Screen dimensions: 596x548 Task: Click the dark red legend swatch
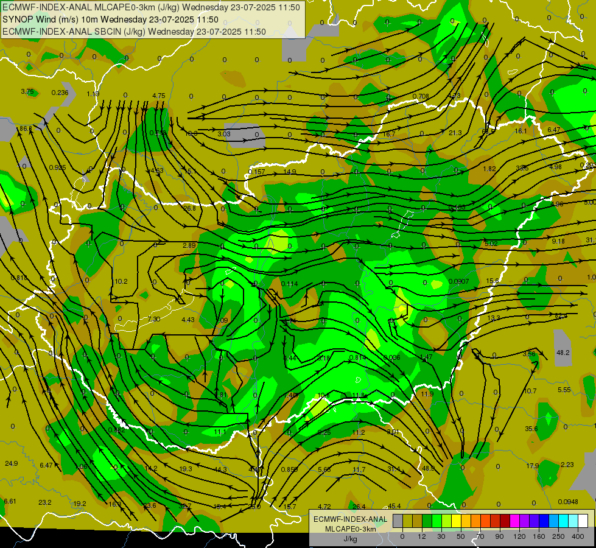(x=505, y=521)
